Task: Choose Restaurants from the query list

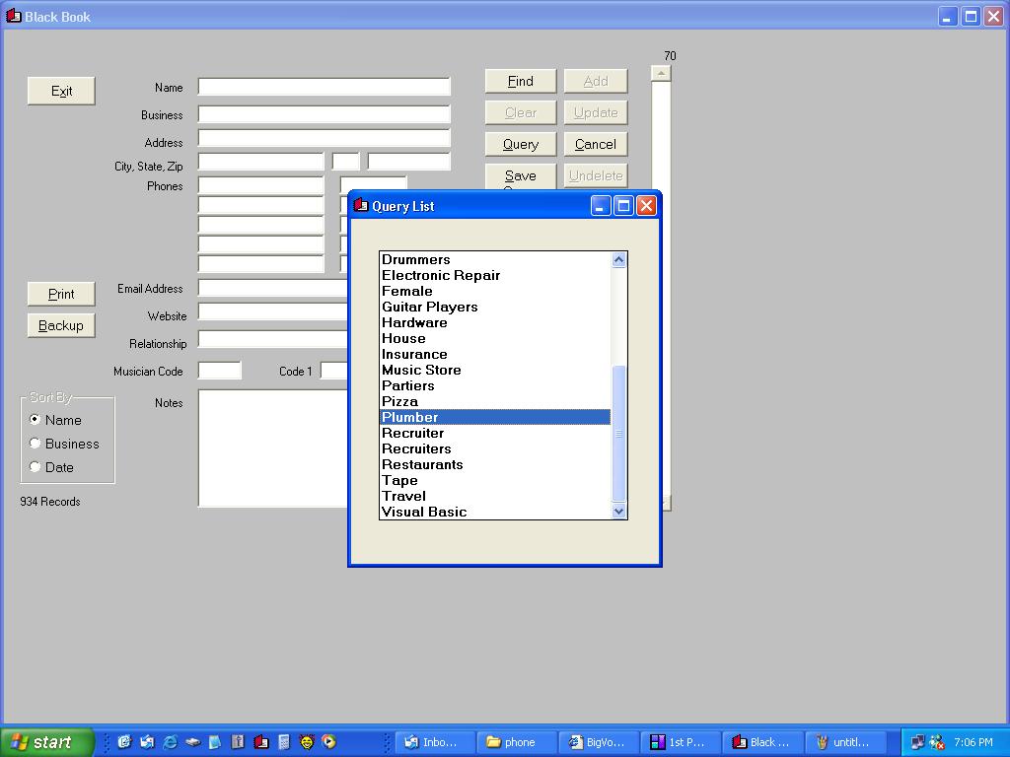Action: 422,464
